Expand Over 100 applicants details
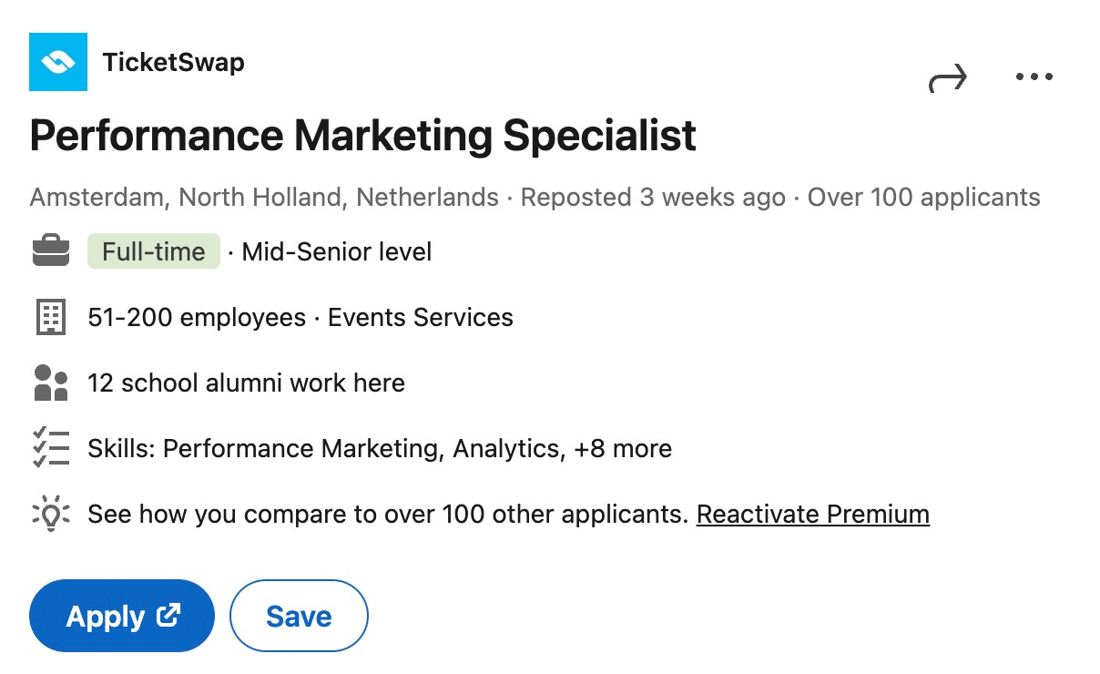1100x674 pixels. point(922,197)
